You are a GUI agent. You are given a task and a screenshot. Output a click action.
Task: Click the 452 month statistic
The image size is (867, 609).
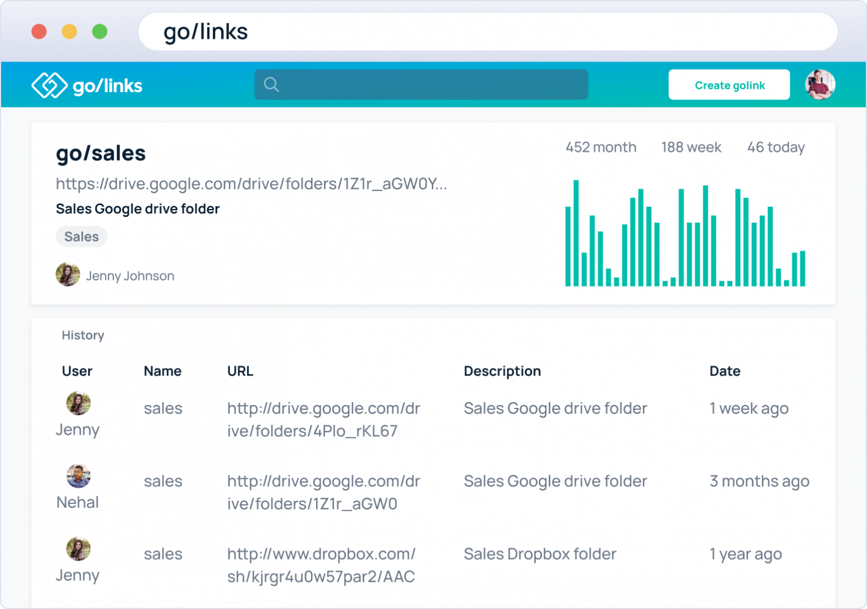[x=600, y=147]
